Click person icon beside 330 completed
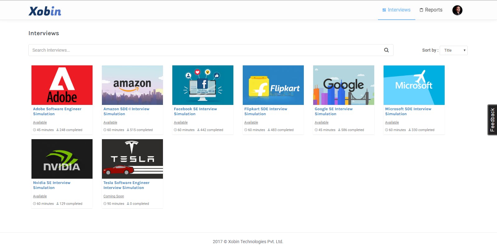Viewport: 497px width, 245px height. coord(410,130)
